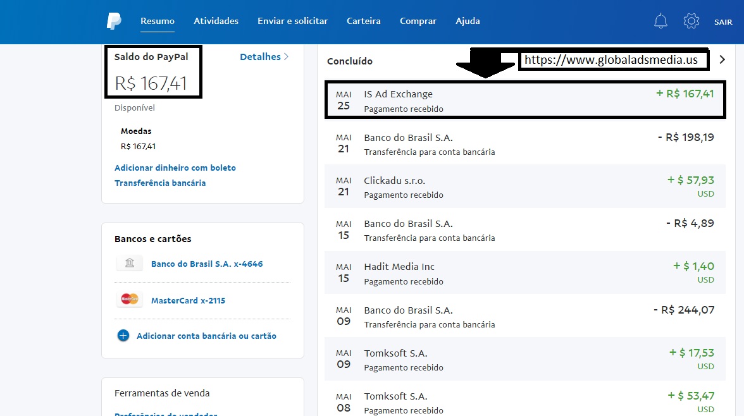Image resolution: width=744 pixels, height=416 pixels.
Task: Open Enviar e solicitar menu
Action: click(x=292, y=21)
